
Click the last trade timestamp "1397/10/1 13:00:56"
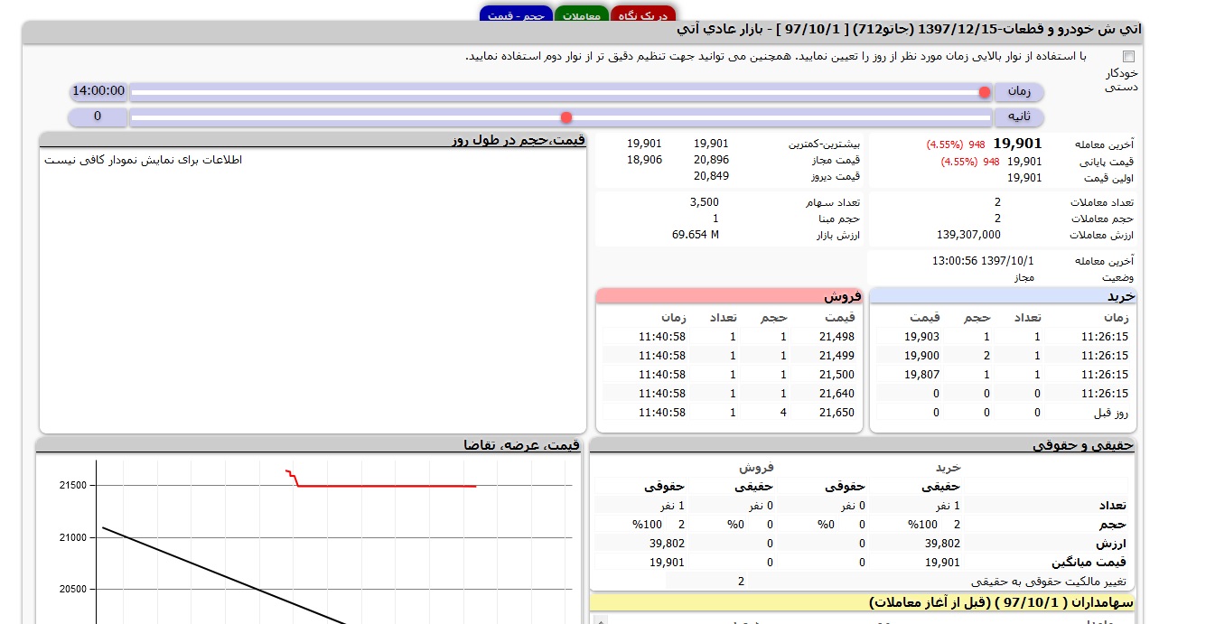[983, 261]
